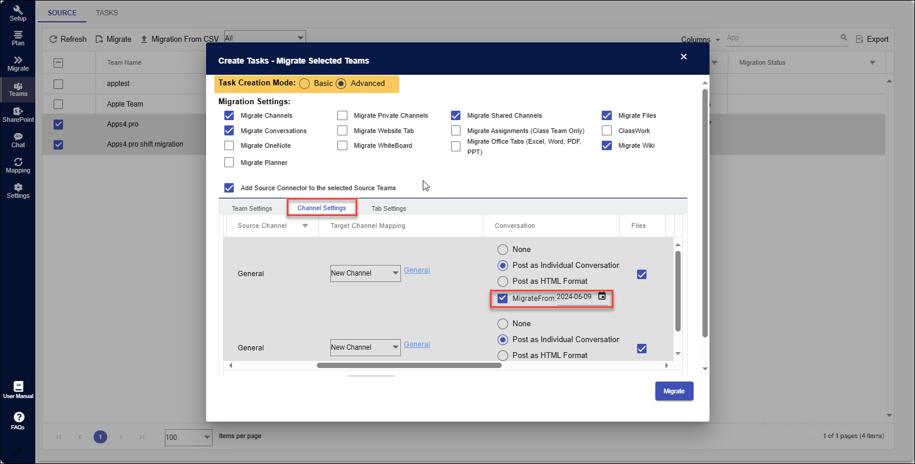The width and height of the screenshot is (915, 464).
Task: Go to previous page arrow
Action: 79,437
